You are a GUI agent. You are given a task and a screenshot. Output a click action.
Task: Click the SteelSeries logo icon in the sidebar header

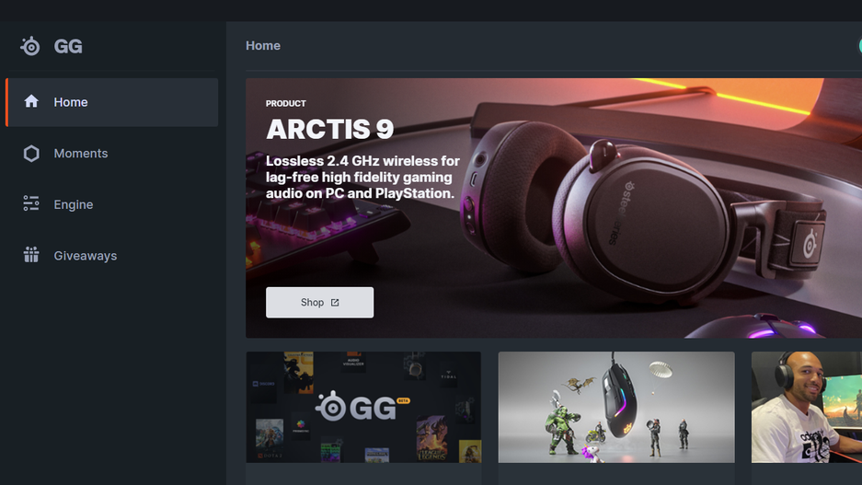pyautogui.click(x=30, y=47)
